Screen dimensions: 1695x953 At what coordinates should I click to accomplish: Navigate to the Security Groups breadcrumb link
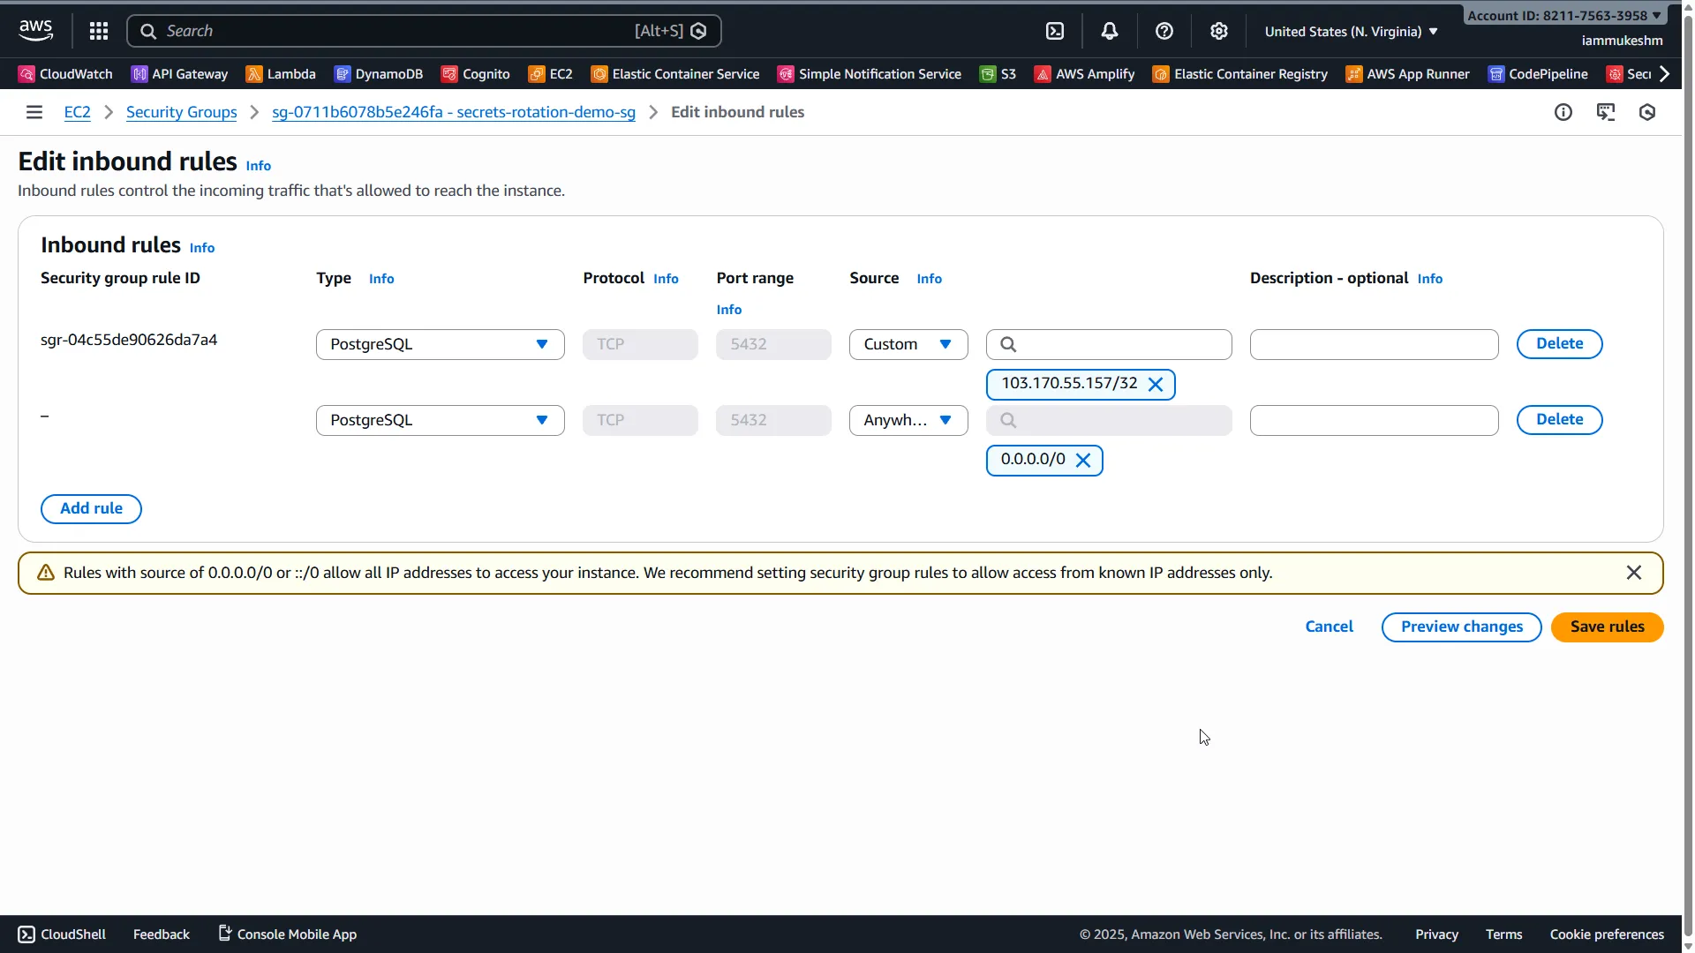[181, 112]
